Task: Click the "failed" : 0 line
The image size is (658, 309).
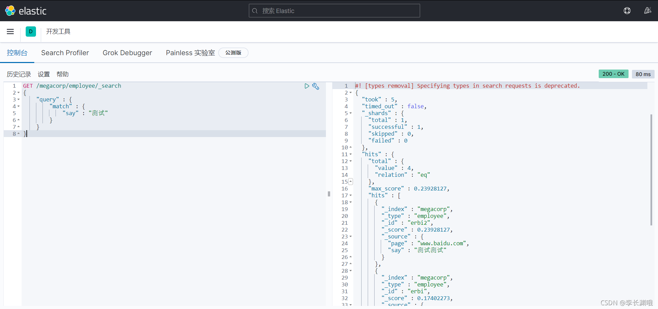Action: (x=388, y=141)
